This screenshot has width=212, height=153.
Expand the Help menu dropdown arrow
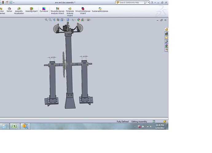pos(155,2)
